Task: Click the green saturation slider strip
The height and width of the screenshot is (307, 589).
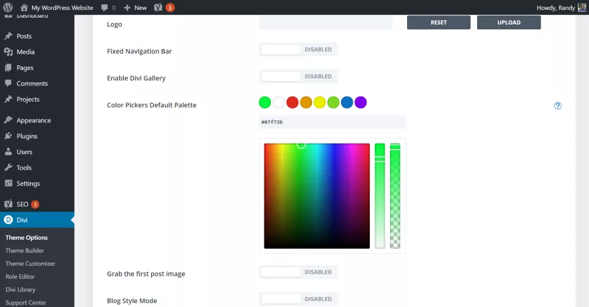Action: click(380, 196)
